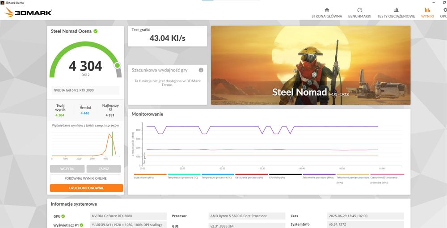Click the Średni 4 440 value

click(85, 113)
